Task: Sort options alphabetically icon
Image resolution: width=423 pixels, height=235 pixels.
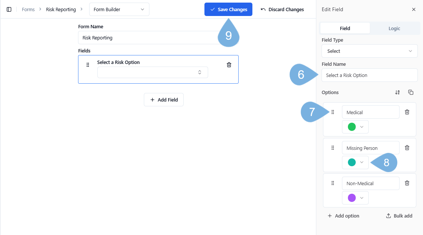Action: (397, 92)
